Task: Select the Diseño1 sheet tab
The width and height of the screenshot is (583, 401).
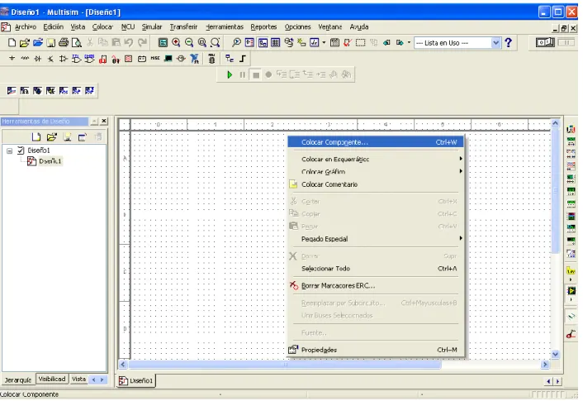Action: point(136,380)
